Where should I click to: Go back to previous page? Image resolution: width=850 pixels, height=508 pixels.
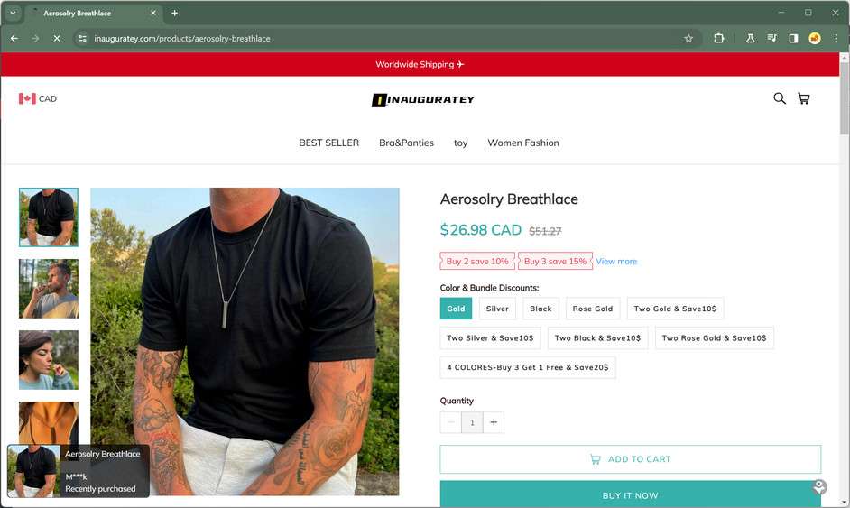click(14, 39)
